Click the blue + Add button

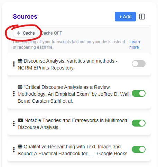pyautogui.click(x=125, y=17)
